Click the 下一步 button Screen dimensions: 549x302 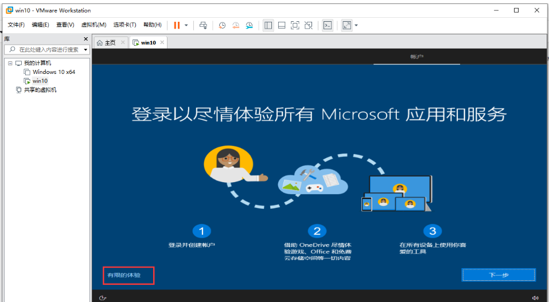[x=499, y=275]
